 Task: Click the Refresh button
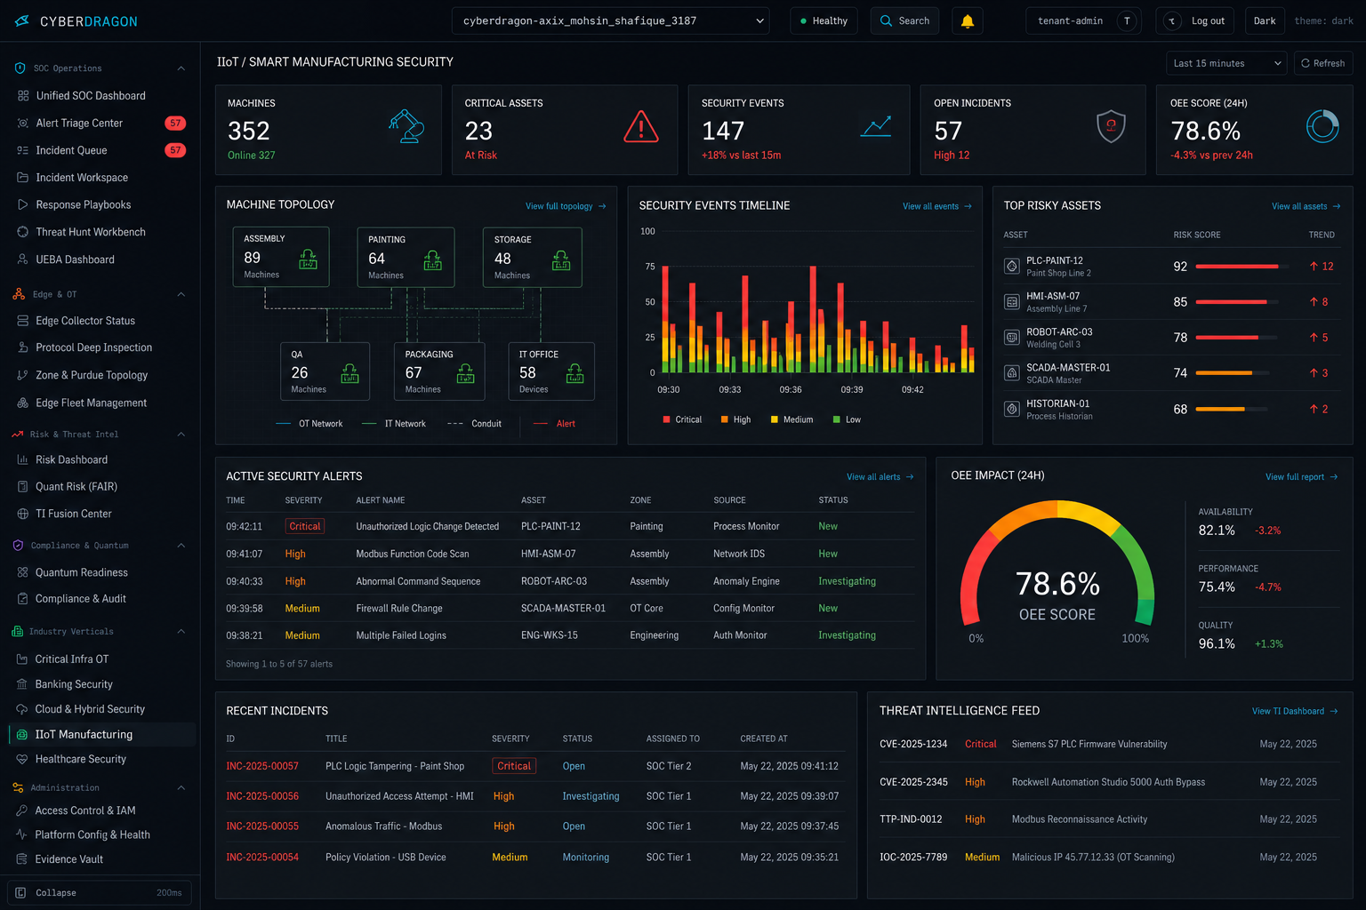tap(1322, 63)
